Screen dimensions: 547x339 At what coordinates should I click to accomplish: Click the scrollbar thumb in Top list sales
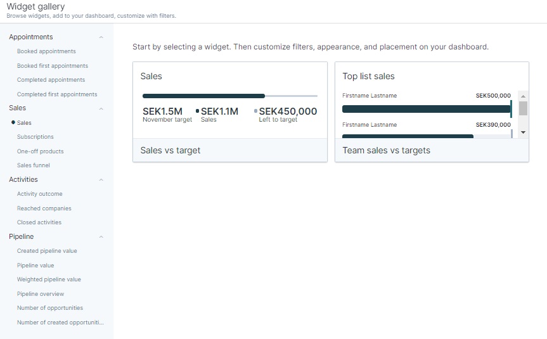523,108
